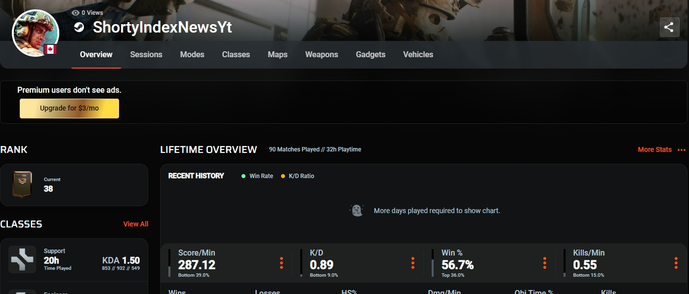689x294 pixels.
Task: Click Premium users don't see ads text
Action: (x=69, y=90)
